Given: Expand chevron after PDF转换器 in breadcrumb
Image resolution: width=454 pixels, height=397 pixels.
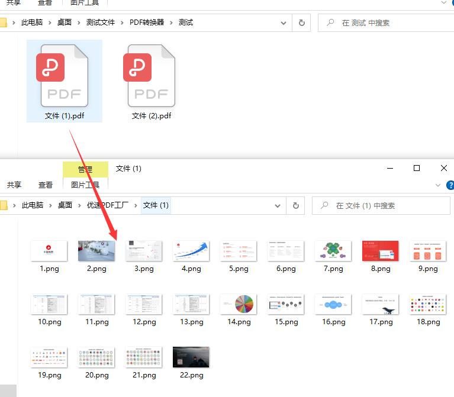Looking at the screenshot, I should pos(171,22).
